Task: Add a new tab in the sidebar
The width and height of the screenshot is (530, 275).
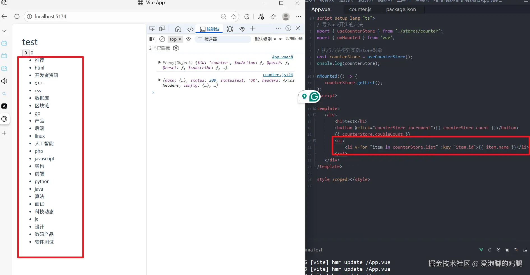Action: click(4, 133)
